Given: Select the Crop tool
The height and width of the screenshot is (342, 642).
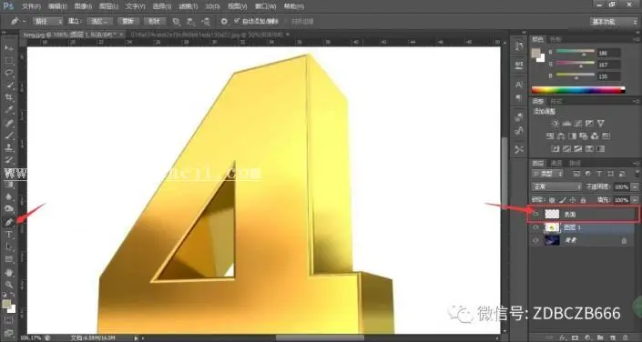Looking at the screenshot, I should (x=9, y=98).
